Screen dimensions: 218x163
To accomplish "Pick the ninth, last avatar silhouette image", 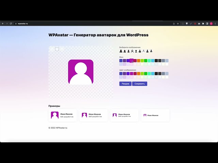I will [151, 51].
